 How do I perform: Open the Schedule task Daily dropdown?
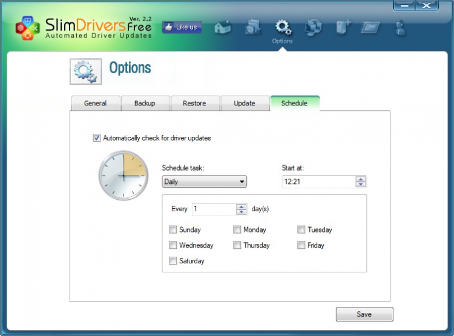(x=205, y=182)
